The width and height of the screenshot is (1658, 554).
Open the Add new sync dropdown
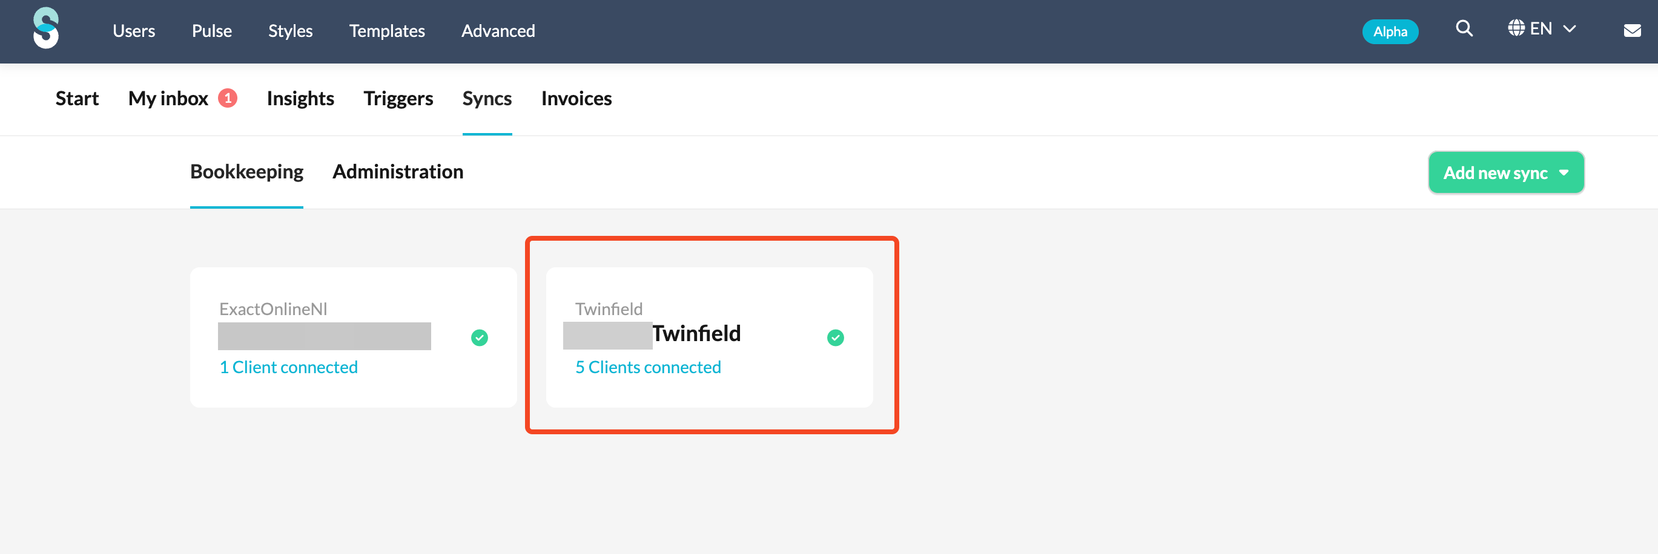point(1505,172)
